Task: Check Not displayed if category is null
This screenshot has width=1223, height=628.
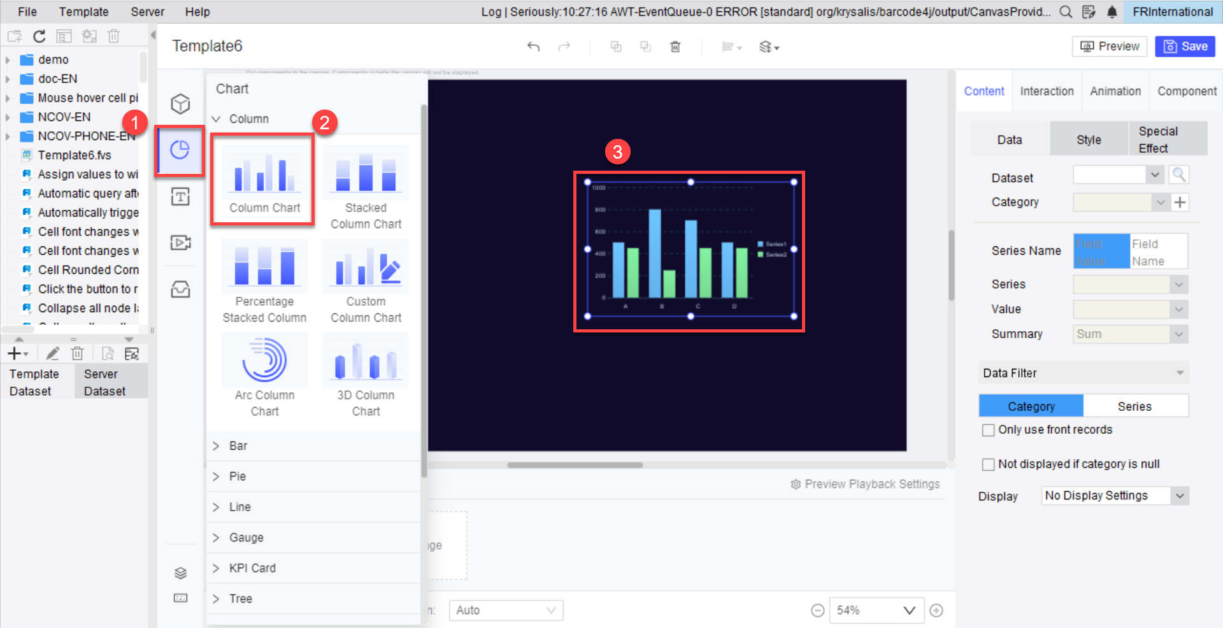Action: [x=988, y=465]
